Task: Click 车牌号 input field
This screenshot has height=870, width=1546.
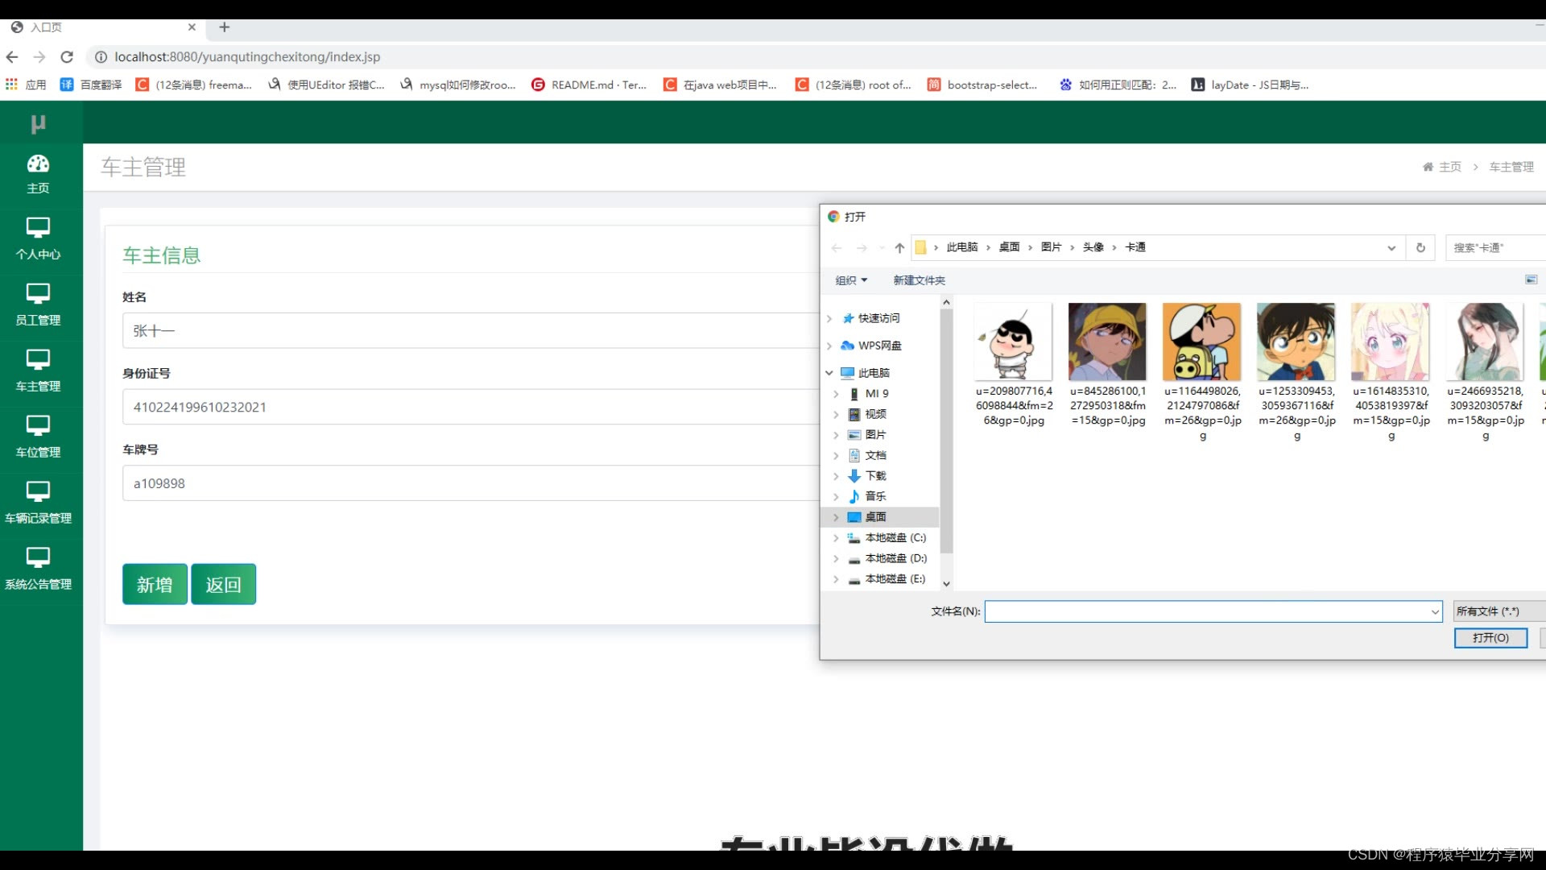Action: pyautogui.click(x=471, y=483)
